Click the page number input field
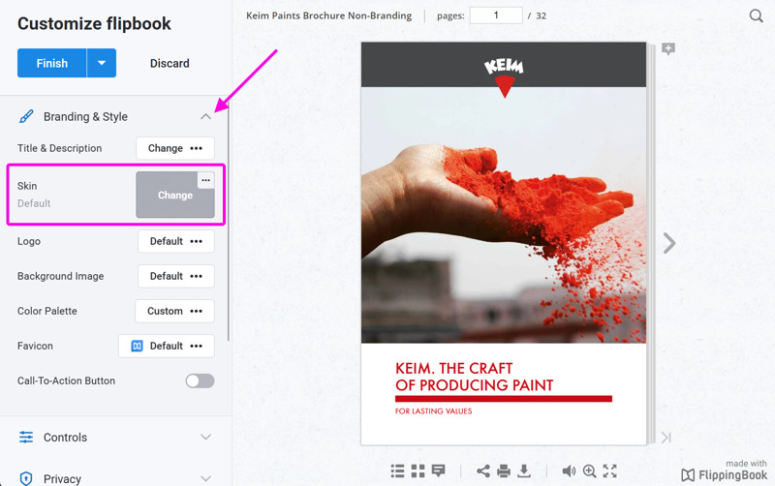The height and width of the screenshot is (486, 775). (x=496, y=15)
